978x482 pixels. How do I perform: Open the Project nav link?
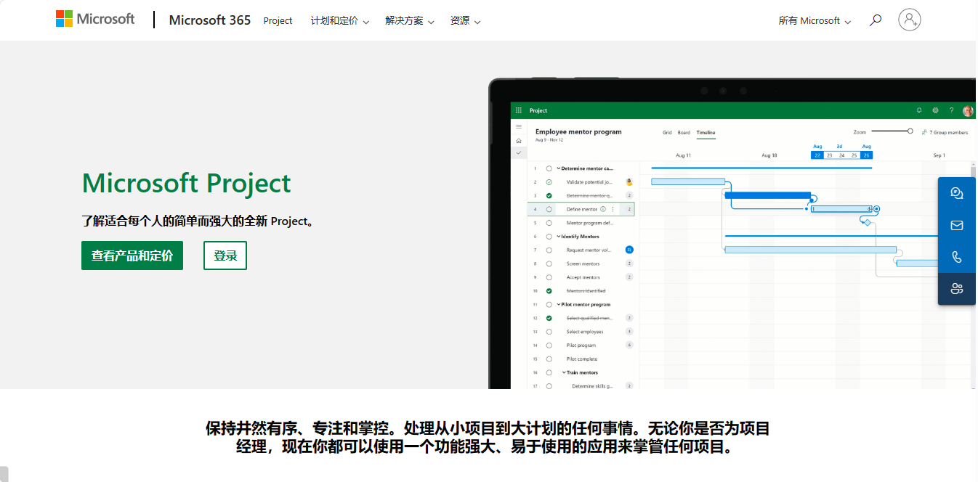tap(278, 21)
